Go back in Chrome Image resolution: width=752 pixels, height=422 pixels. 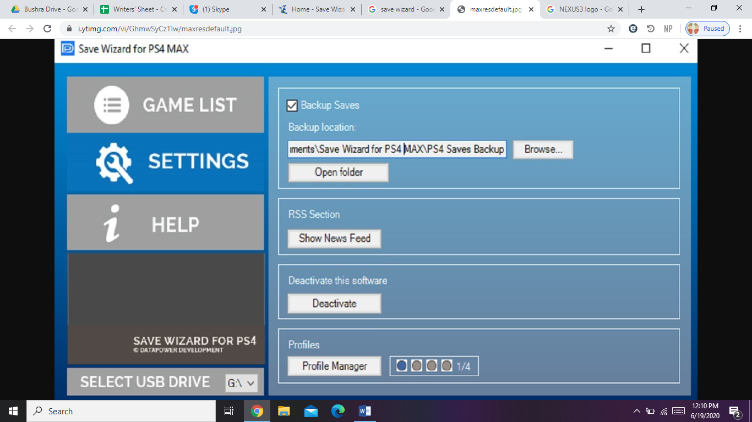12,29
